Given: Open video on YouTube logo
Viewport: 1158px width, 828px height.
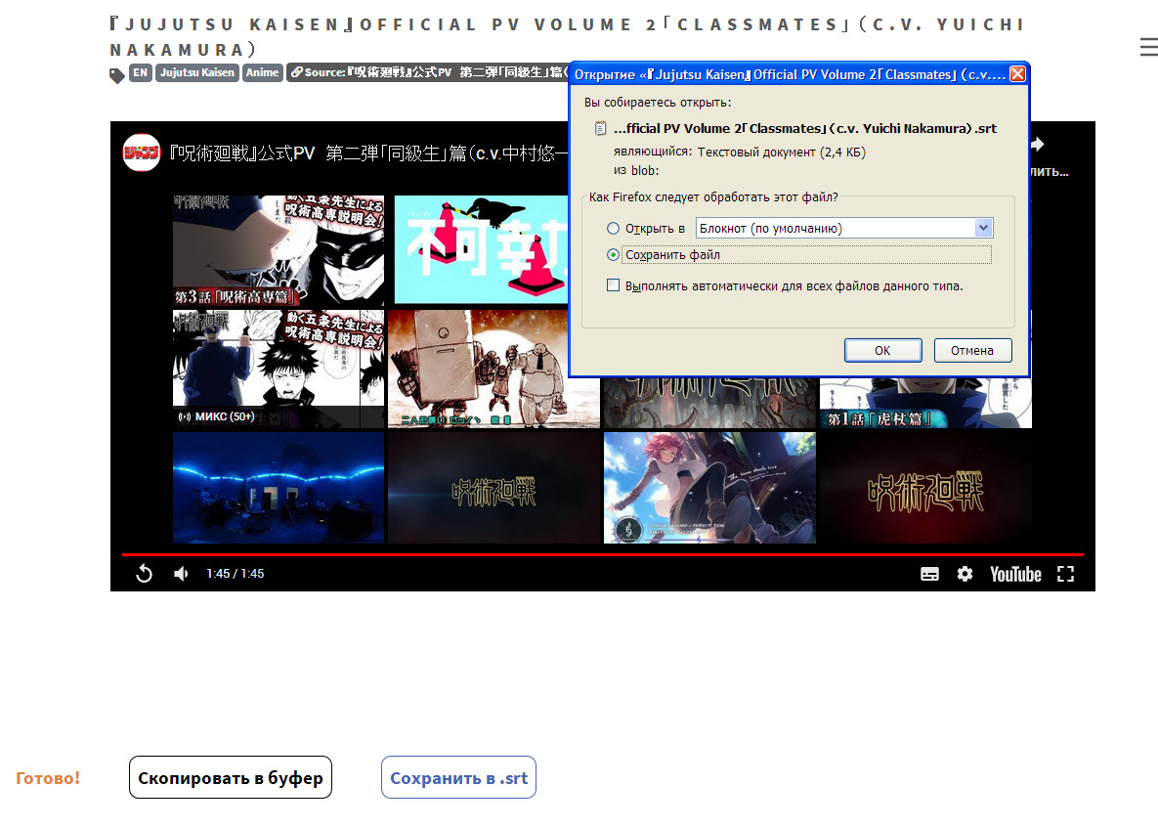Looking at the screenshot, I should click(1015, 574).
